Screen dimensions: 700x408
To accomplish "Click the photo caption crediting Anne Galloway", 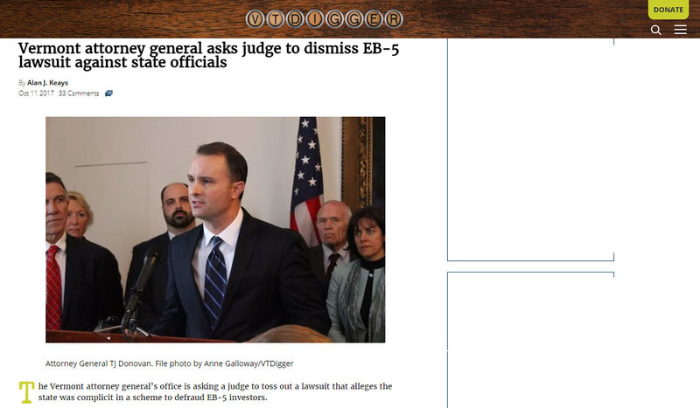I will (x=169, y=363).
